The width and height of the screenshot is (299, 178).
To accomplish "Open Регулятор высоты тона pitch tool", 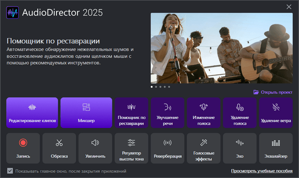I will pos(131,148).
